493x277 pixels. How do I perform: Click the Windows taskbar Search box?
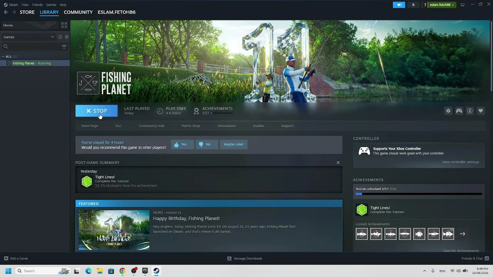tap(42, 271)
